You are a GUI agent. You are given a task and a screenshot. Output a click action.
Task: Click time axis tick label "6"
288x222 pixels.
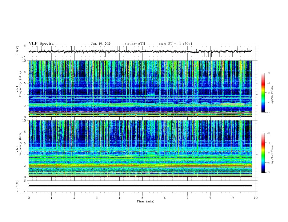(x=165, y=198)
